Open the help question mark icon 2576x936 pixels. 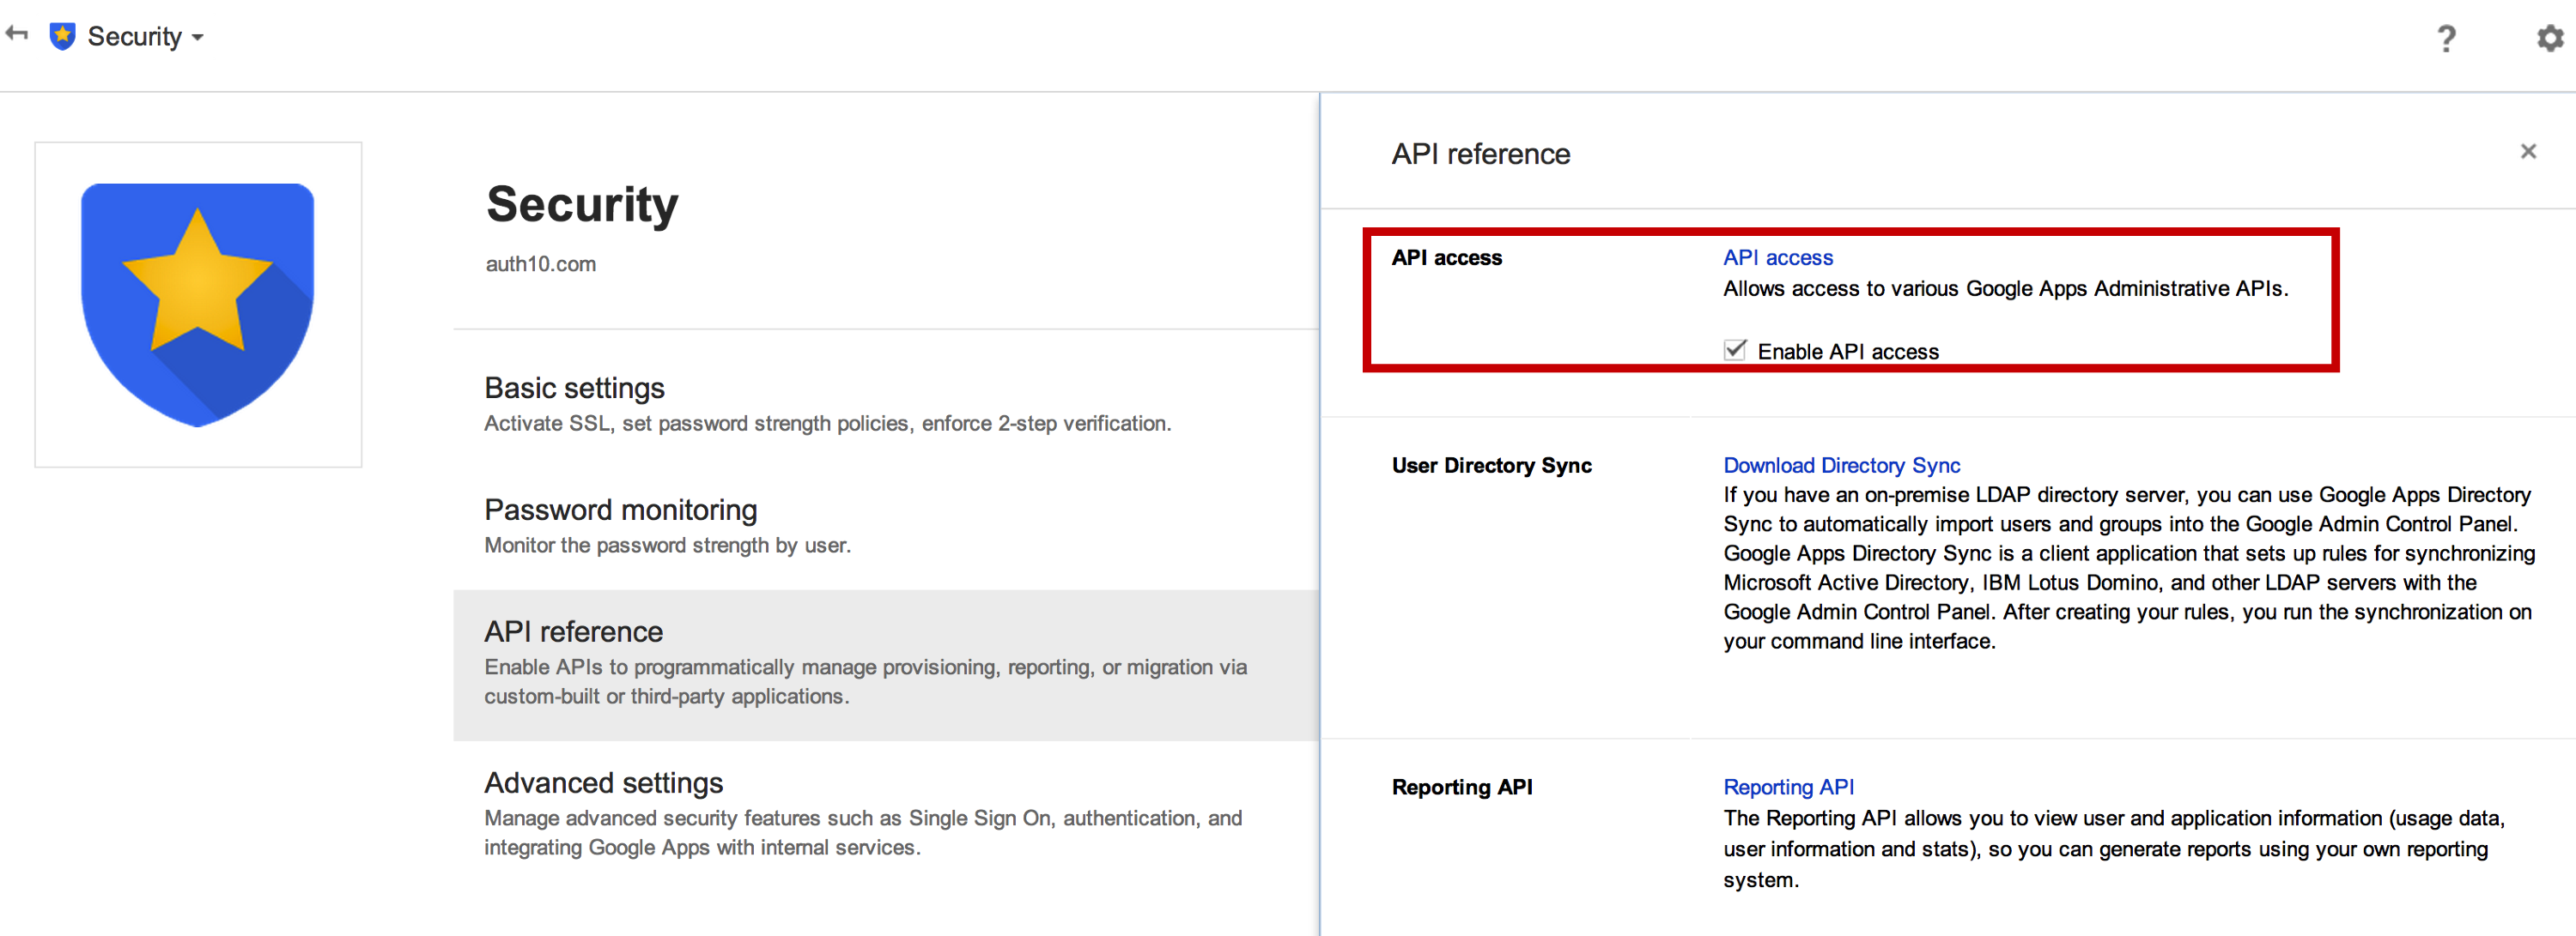pyautogui.click(x=2445, y=39)
